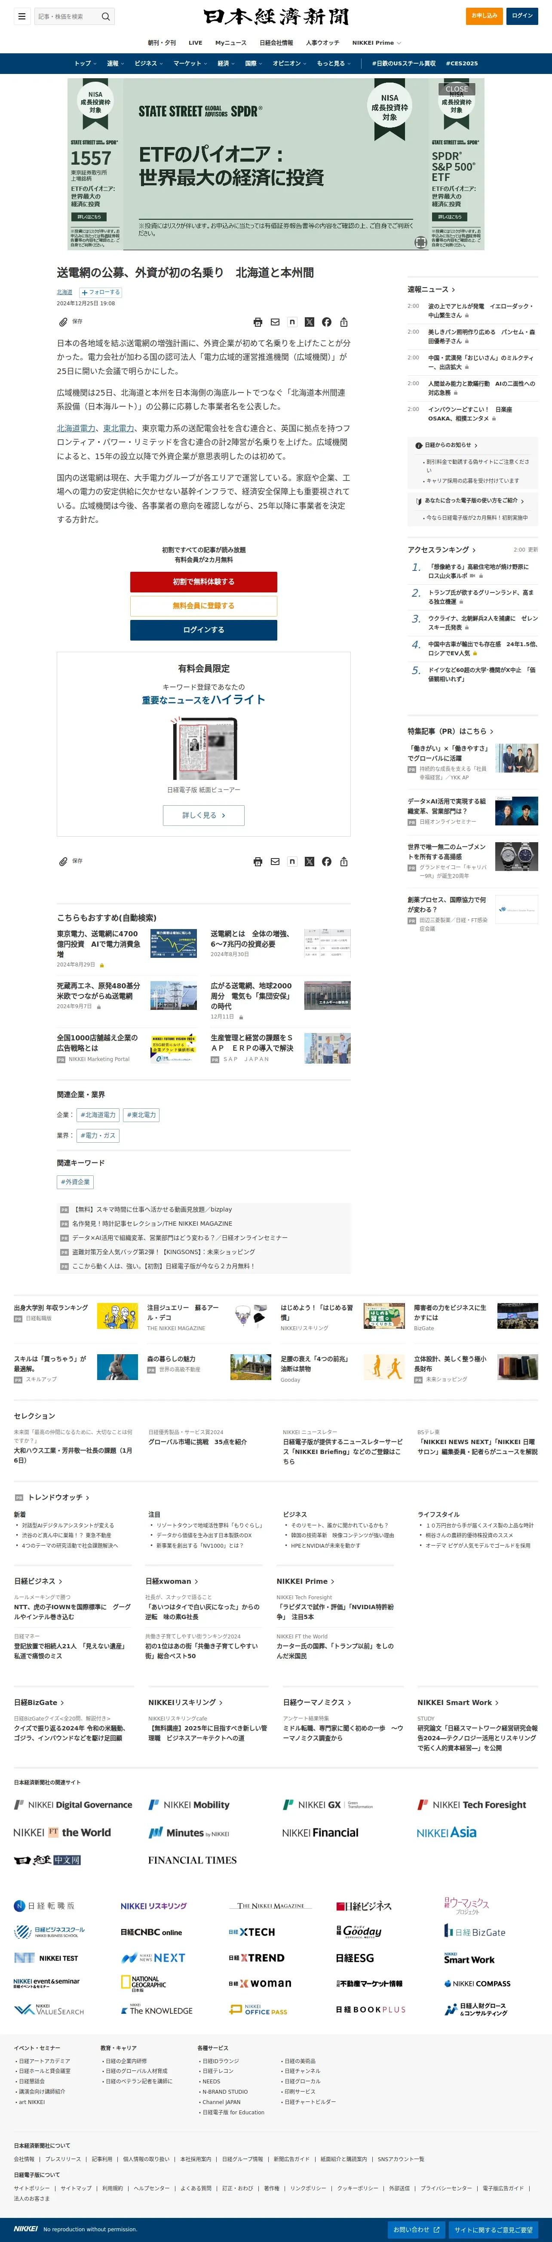This screenshot has height=2242, width=552.
Task: Click the orange お申し込み button
Action: pyautogui.click(x=484, y=15)
